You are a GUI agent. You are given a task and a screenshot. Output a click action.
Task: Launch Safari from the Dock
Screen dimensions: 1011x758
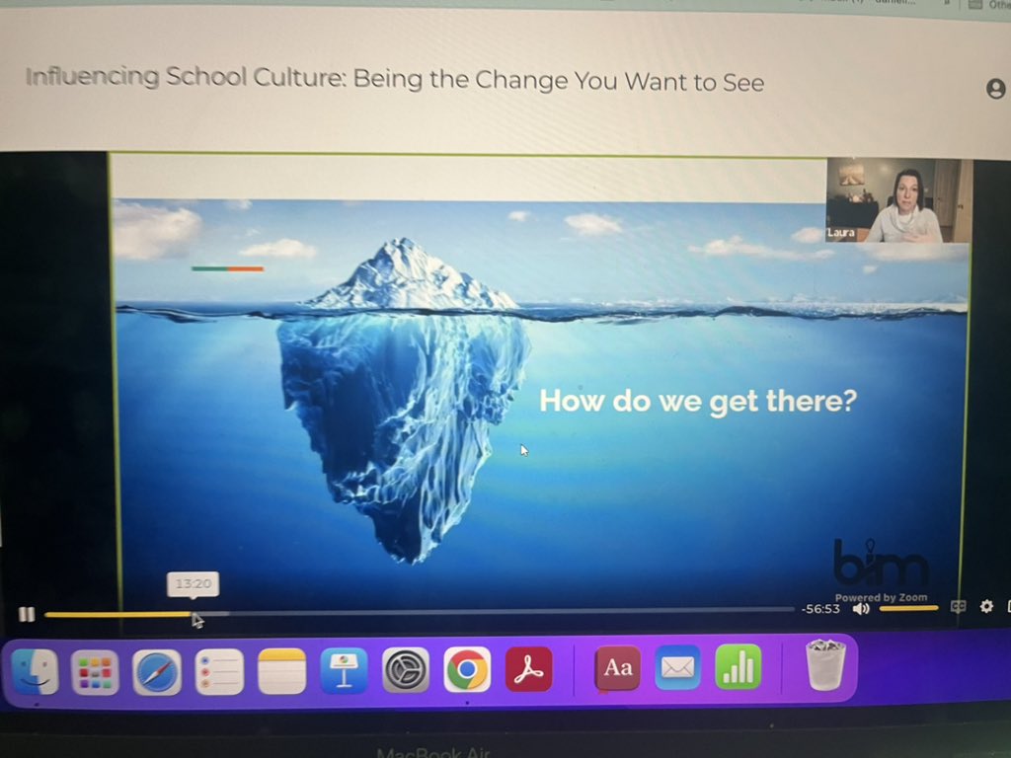click(x=157, y=671)
